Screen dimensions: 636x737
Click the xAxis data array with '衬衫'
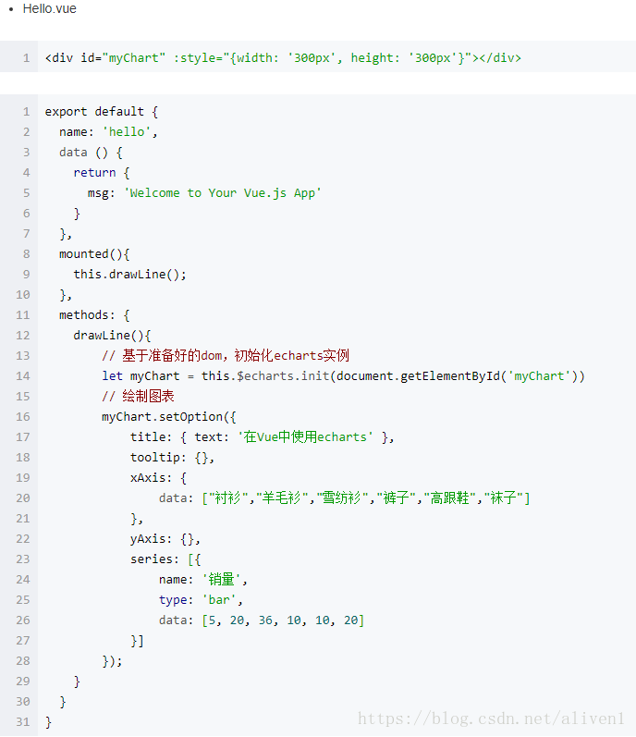(344, 498)
